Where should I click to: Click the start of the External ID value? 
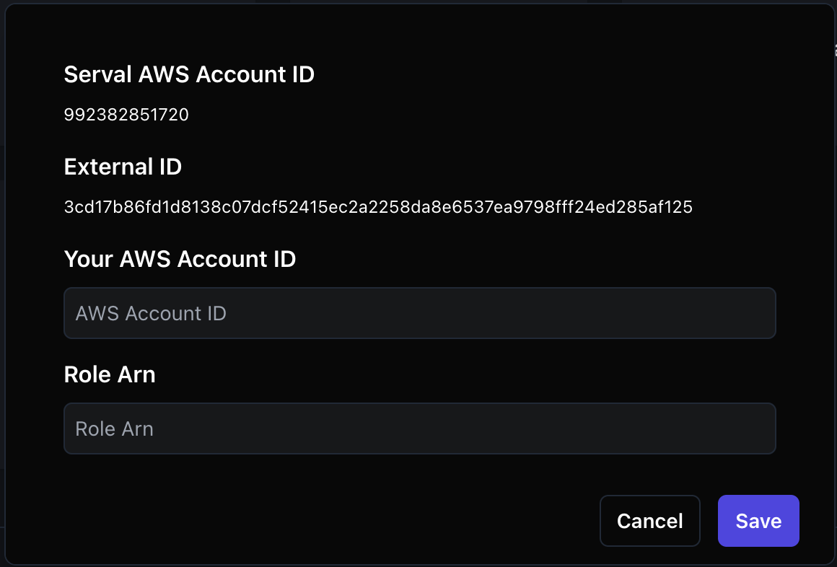click(66, 206)
